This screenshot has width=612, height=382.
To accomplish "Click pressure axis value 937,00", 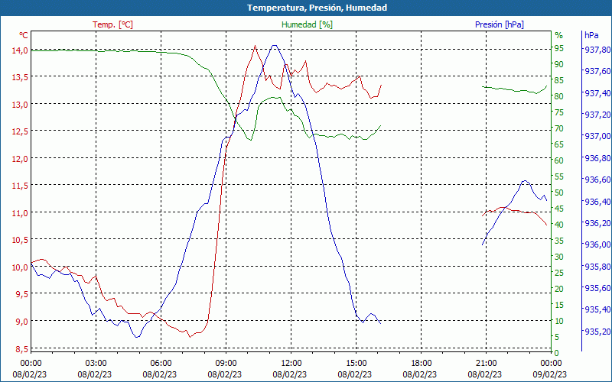I will [x=597, y=136].
